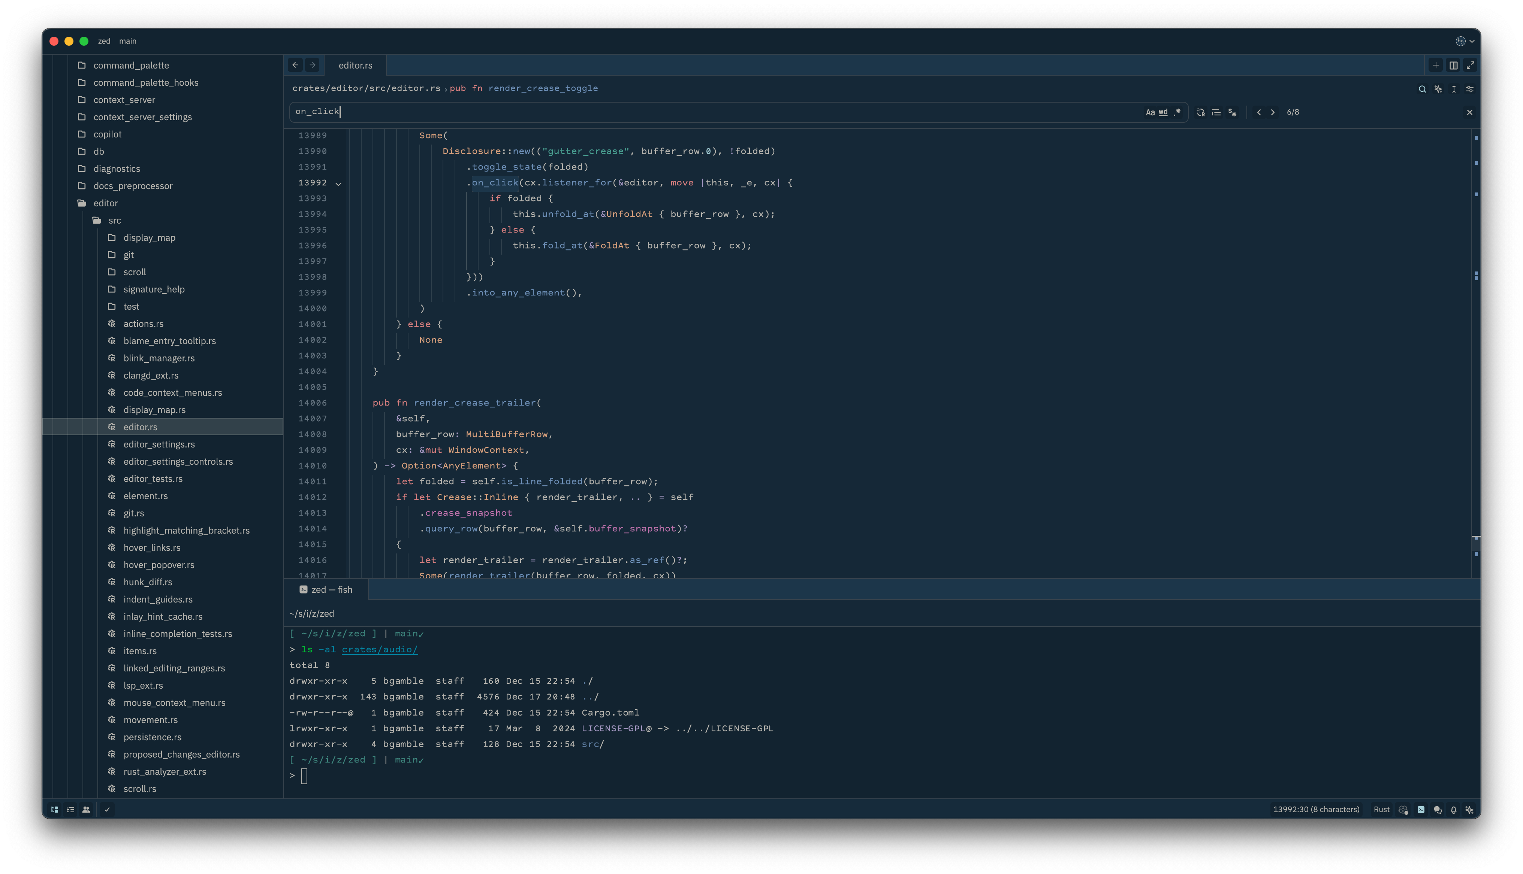Open editor controls sliders icon
The image size is (1523, 874).
[x=1469, y=89]
